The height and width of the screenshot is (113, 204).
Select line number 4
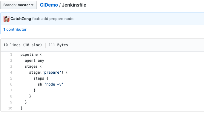pyautogui.click(x=11, y=72)
